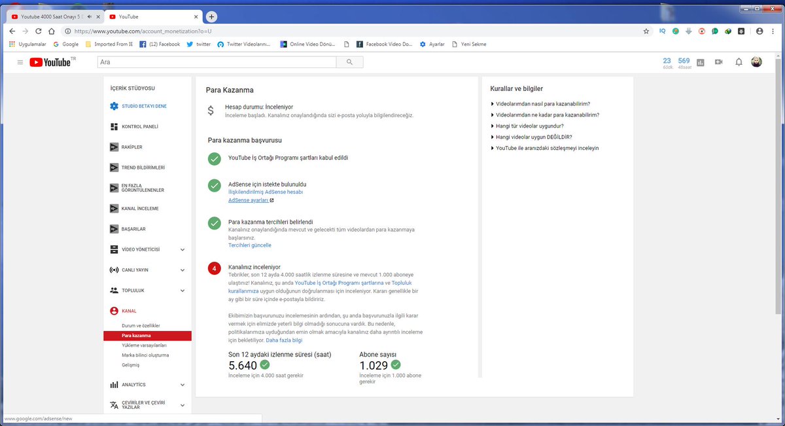Open 'Facebook Video Do...' bookmark
Image resolution: width=785 pixels, height=426 pixels.
click(384, 44)
